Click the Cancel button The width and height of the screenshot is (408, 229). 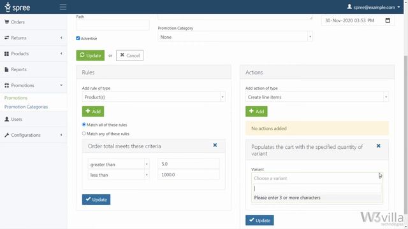coord(129,55)
